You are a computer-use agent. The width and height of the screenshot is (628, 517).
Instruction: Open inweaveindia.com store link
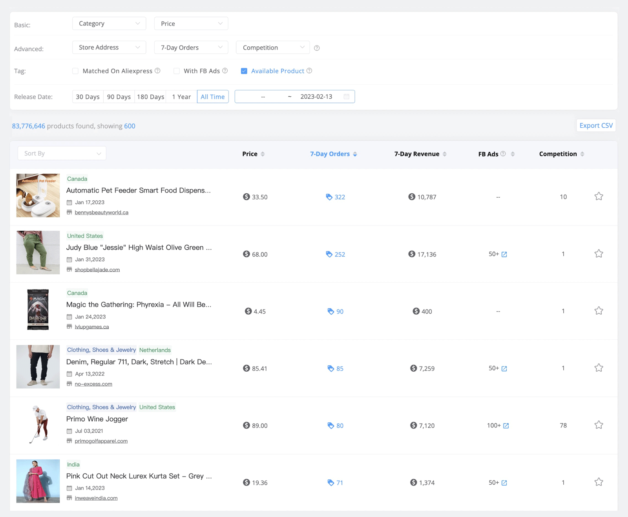coord(96,498)
